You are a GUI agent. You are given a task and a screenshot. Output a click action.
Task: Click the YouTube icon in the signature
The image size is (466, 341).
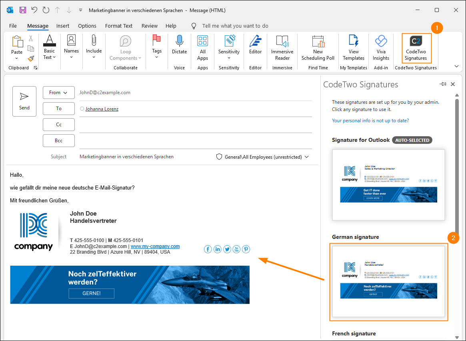coord(236,249)
